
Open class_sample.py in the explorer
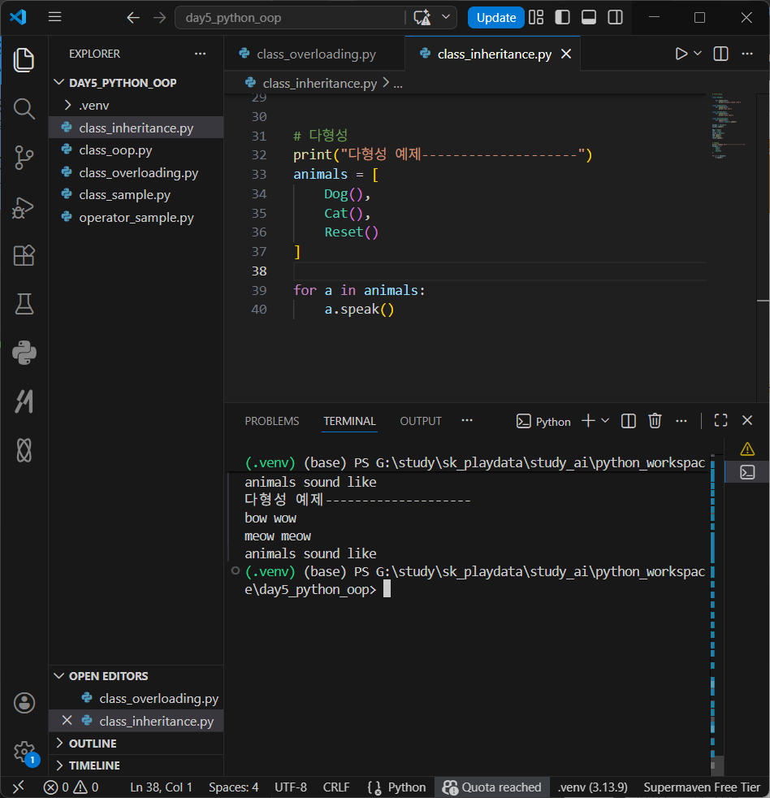pyautogui.click(x=137, y=195)
